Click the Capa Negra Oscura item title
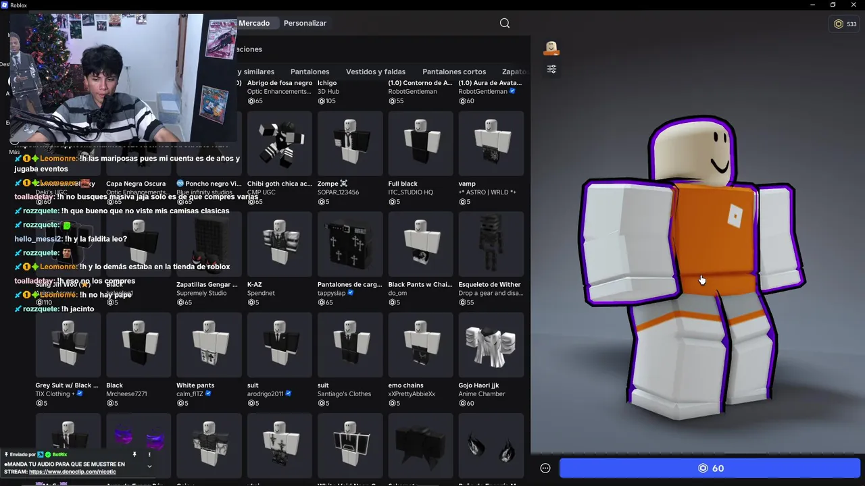Viewport: 865px width, 486px height. 136,184
